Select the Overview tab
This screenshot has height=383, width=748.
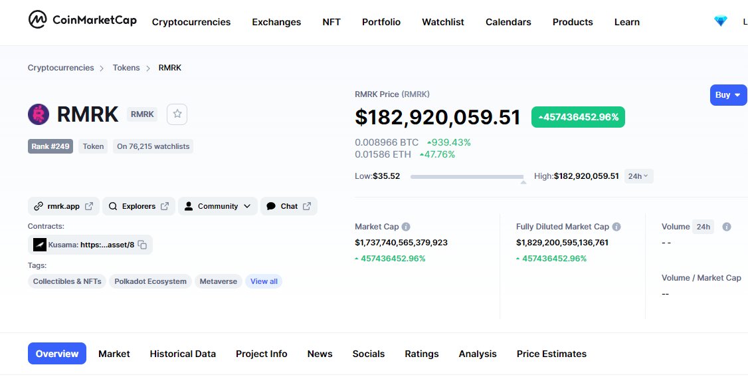point(57,353)
